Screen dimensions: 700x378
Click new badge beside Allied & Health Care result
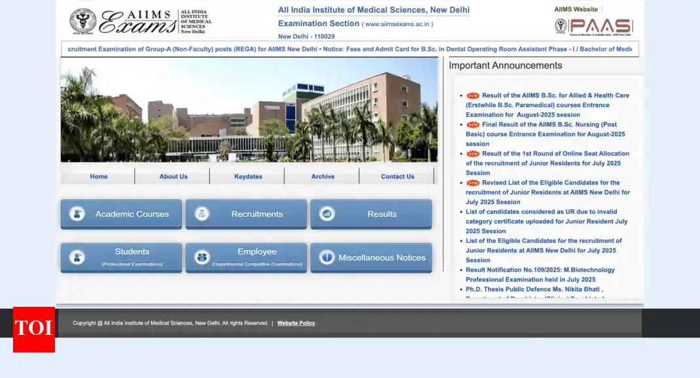(x=473, y=95)
